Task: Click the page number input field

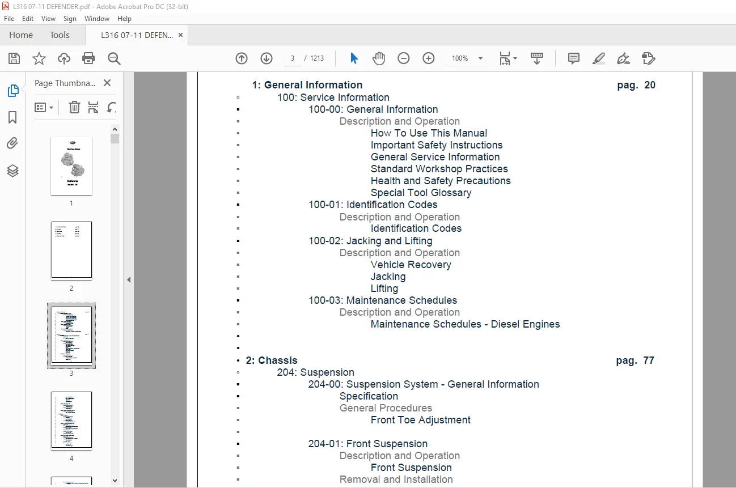Action: coord(292,58)
